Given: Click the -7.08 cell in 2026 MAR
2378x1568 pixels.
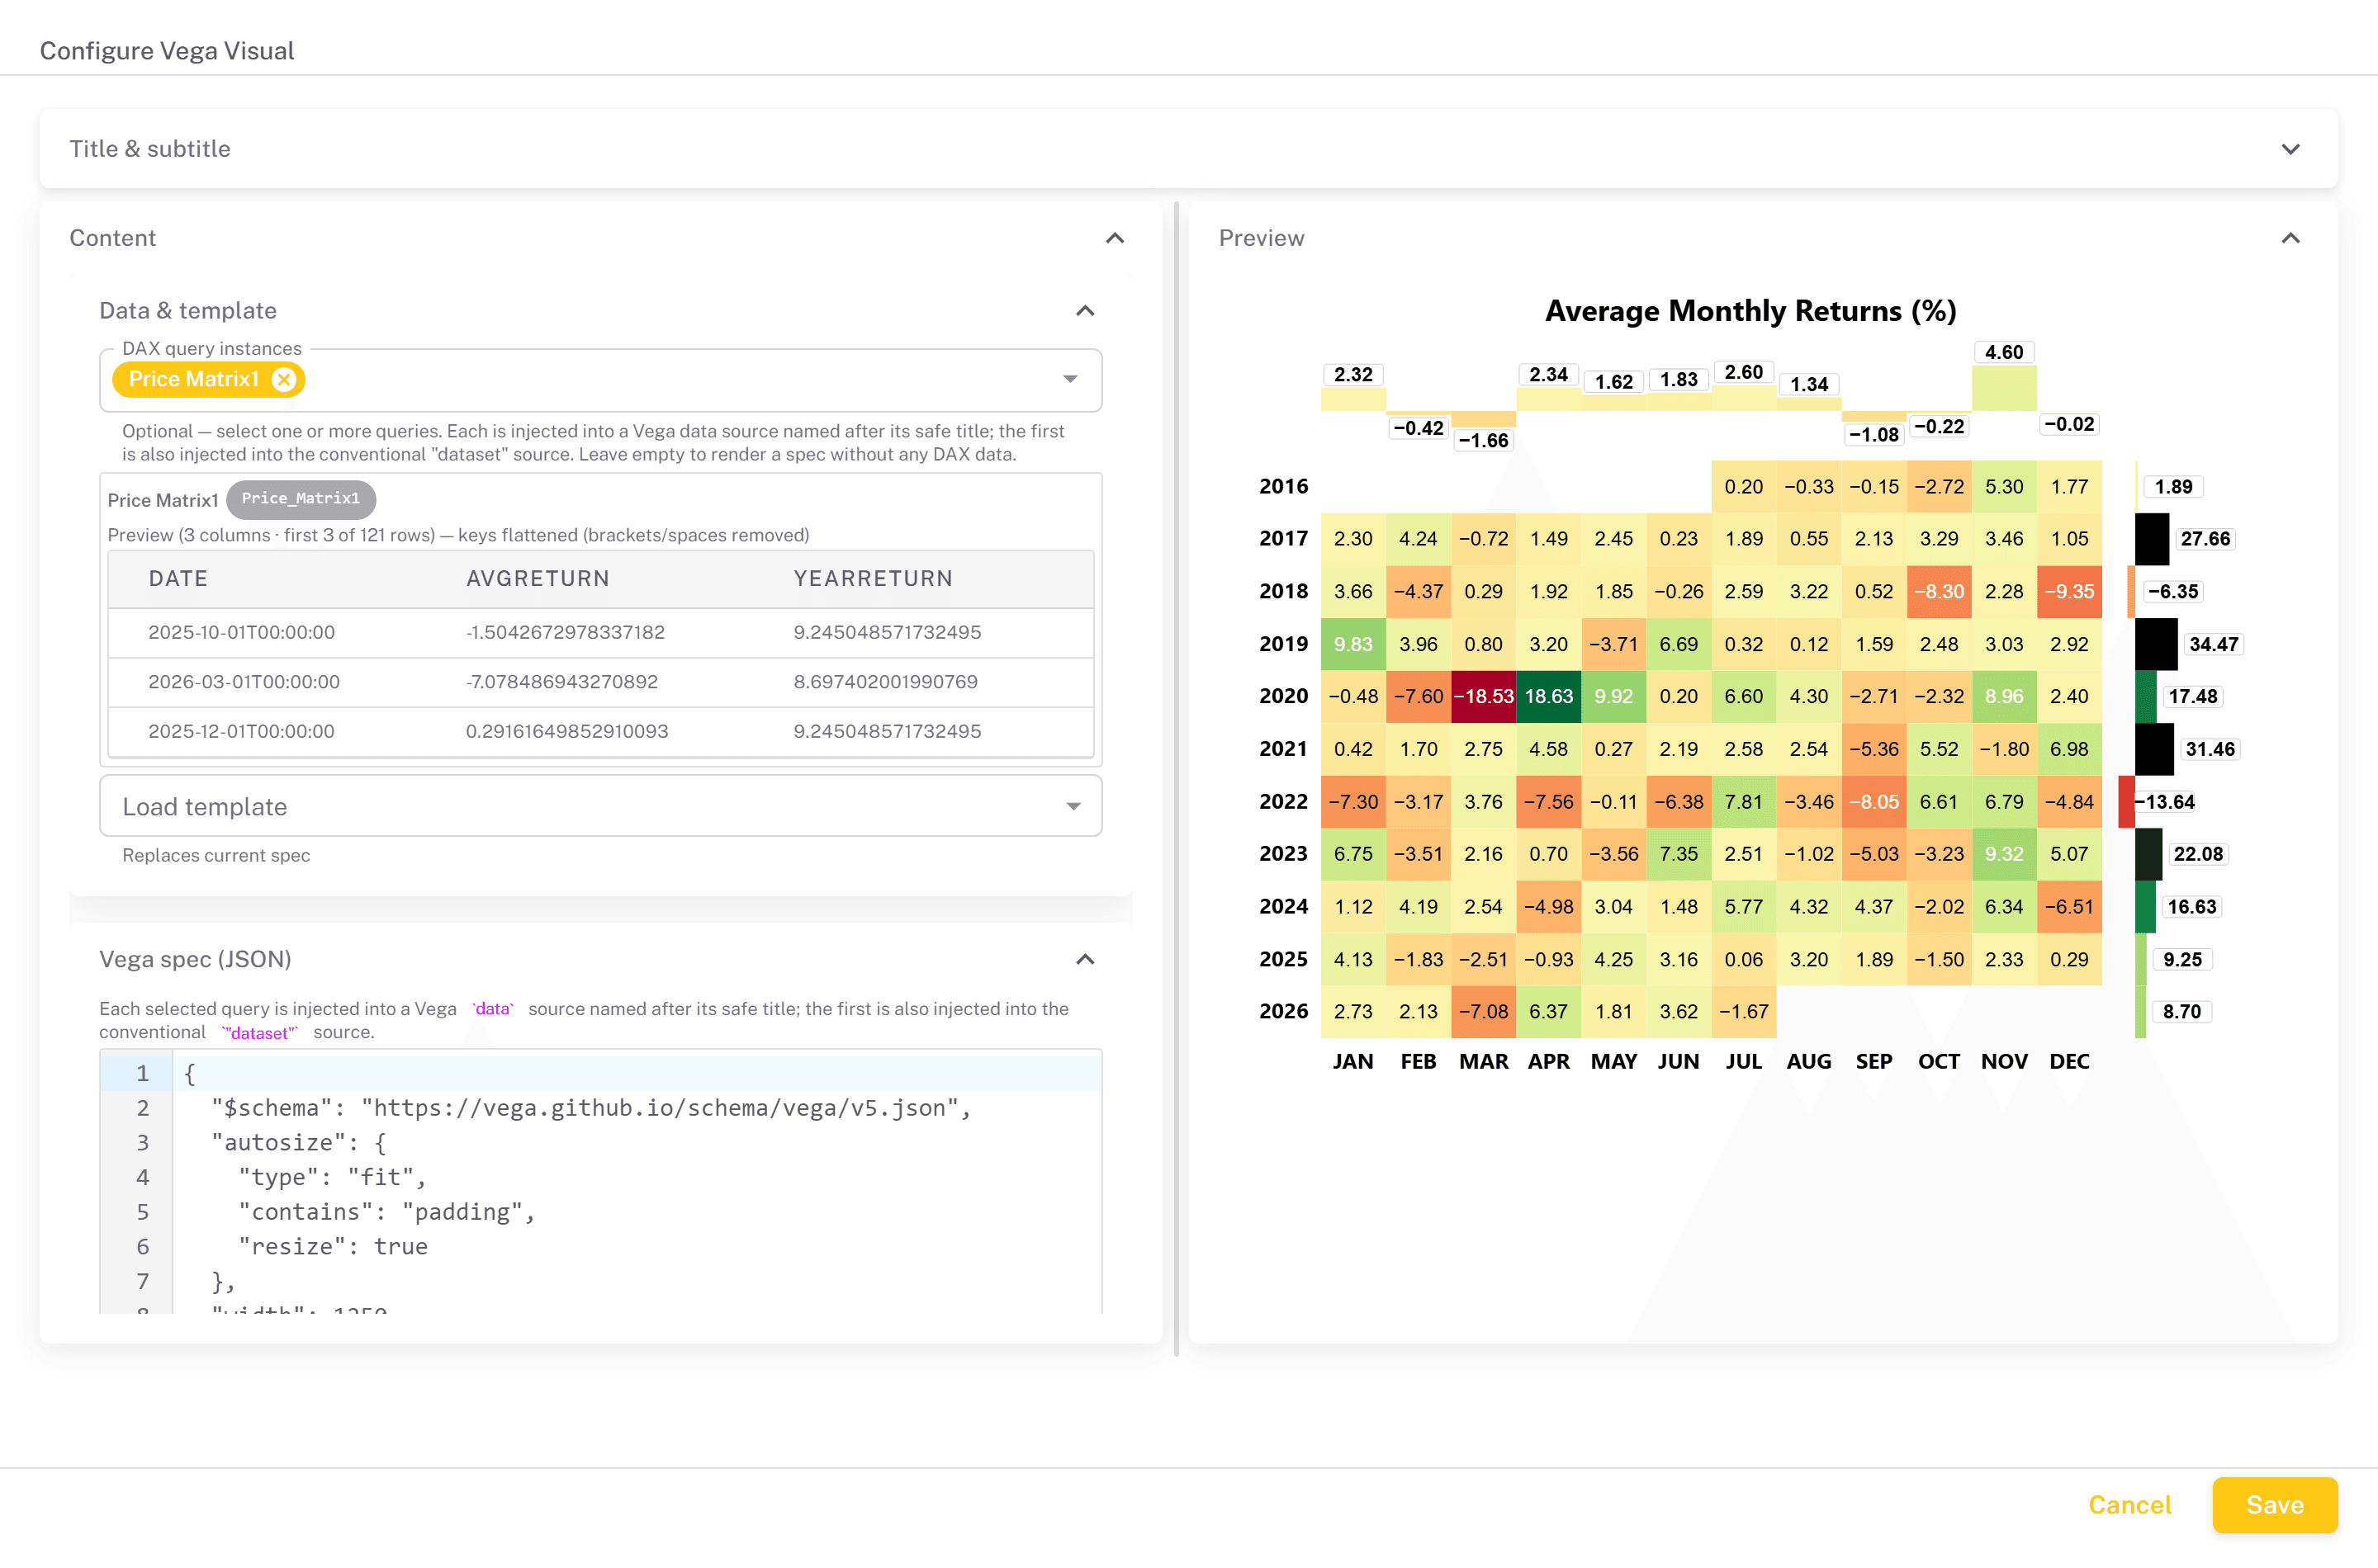Looking at the screenshot, I should pos(1483,1011).
